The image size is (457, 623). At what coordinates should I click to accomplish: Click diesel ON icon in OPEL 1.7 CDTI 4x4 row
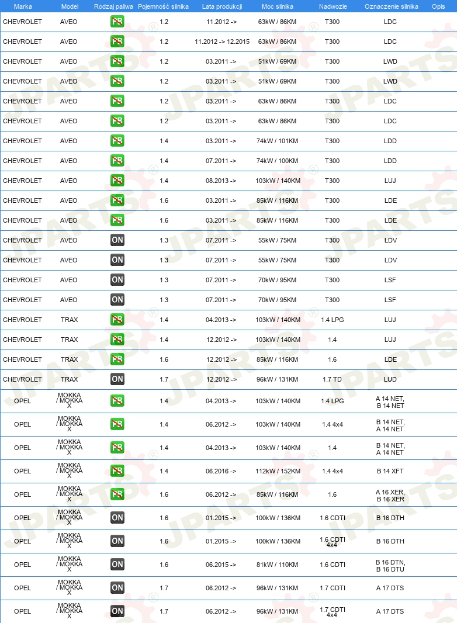(x=117, y=611)
